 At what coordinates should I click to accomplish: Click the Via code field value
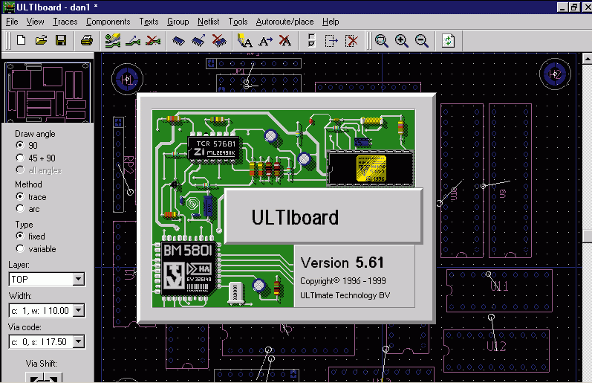(40, 342)
